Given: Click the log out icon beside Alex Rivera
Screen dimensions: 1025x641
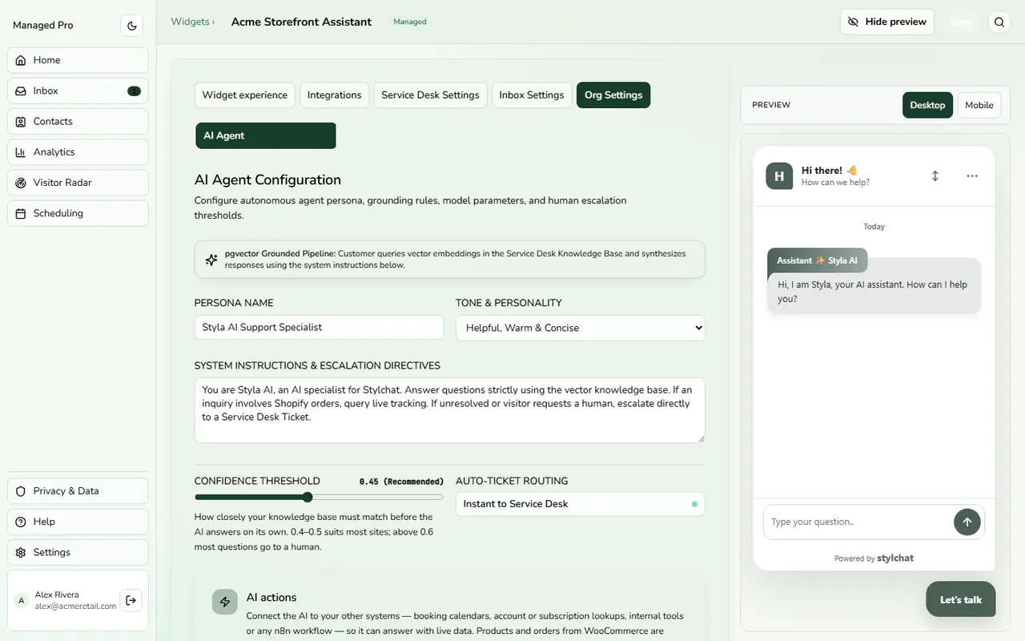Looking at the screenshot, I should pos(131,600).
